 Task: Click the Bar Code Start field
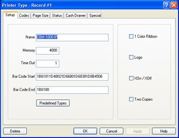click(x=72, y=77)
